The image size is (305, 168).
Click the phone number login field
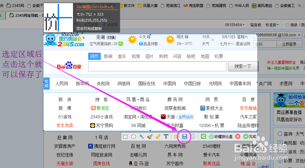[x=265, y=35]
